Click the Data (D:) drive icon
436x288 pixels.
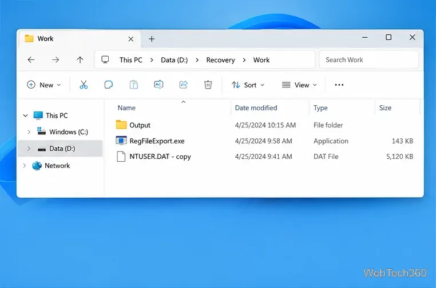[x=42, y=149]
